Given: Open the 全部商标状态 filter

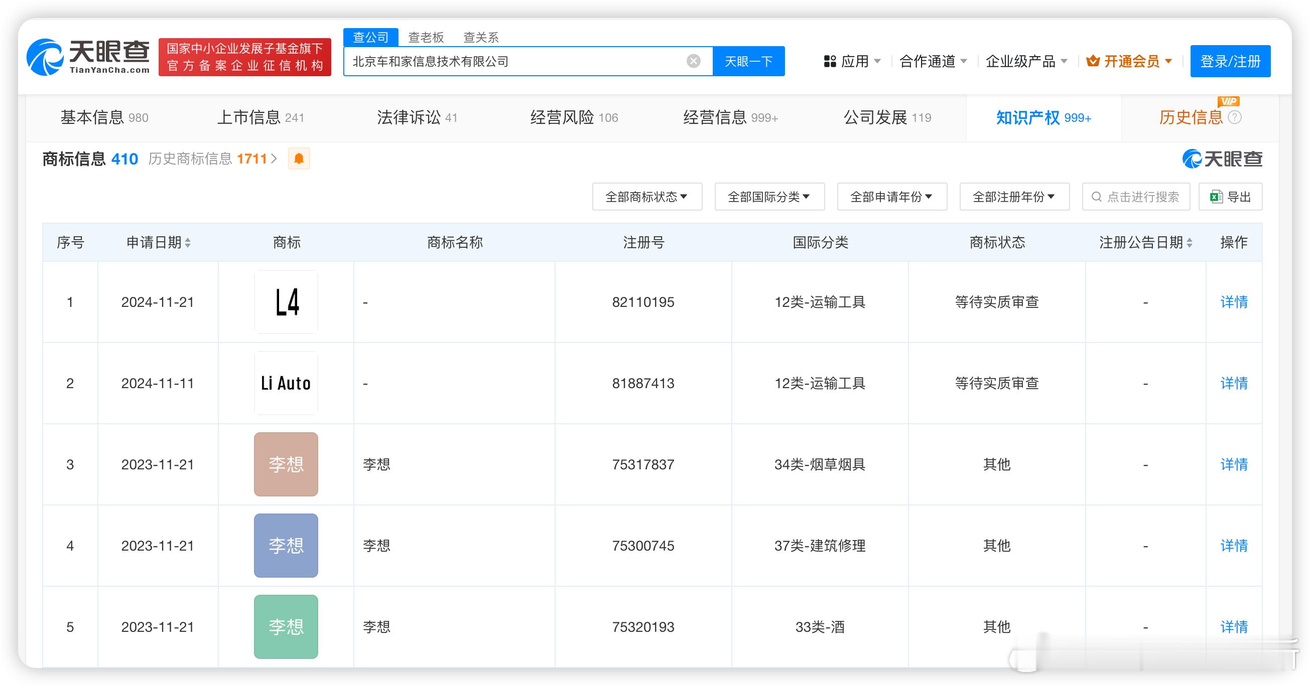Looking at the screenshot, I should 647,197.
